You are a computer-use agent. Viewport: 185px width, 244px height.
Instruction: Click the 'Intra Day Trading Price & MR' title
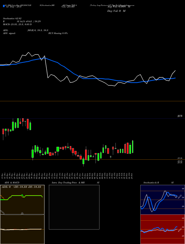[68, 183]
